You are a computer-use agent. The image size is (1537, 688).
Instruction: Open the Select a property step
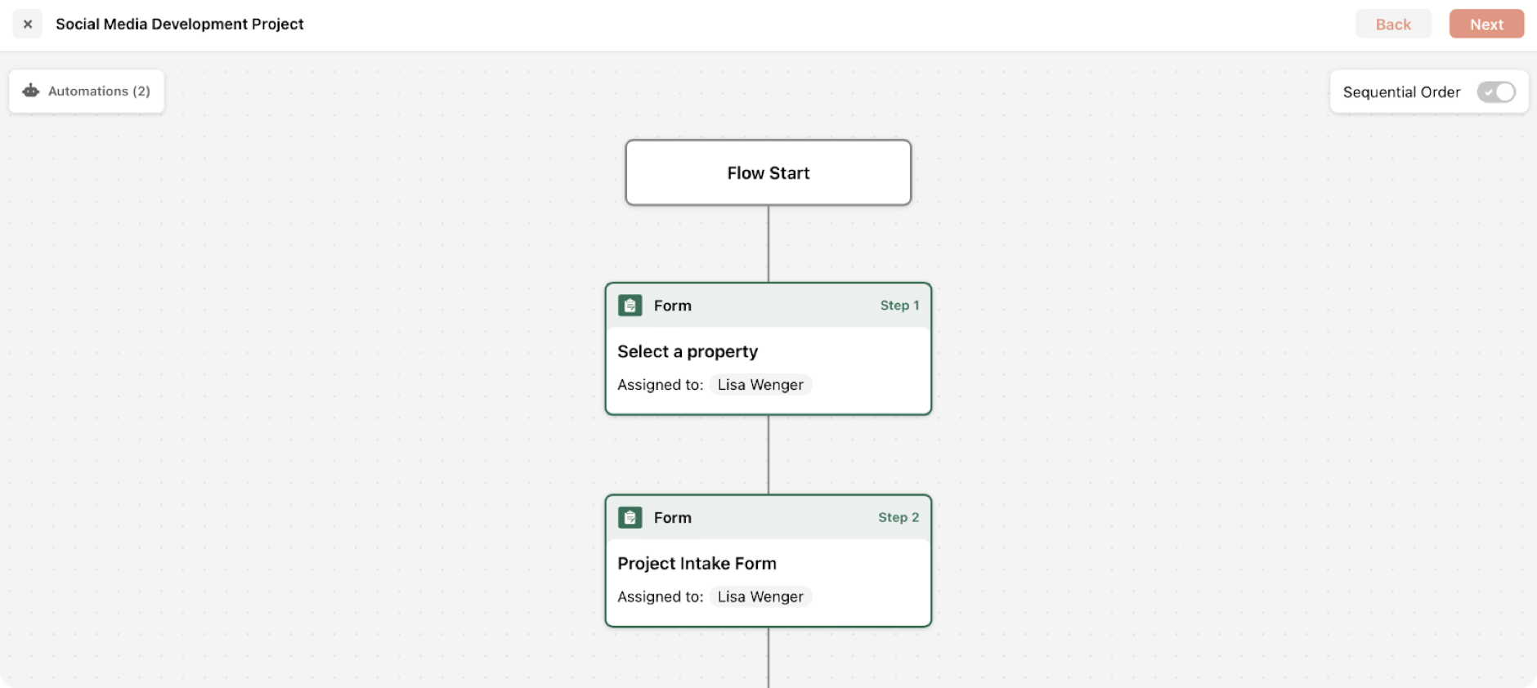768,349
